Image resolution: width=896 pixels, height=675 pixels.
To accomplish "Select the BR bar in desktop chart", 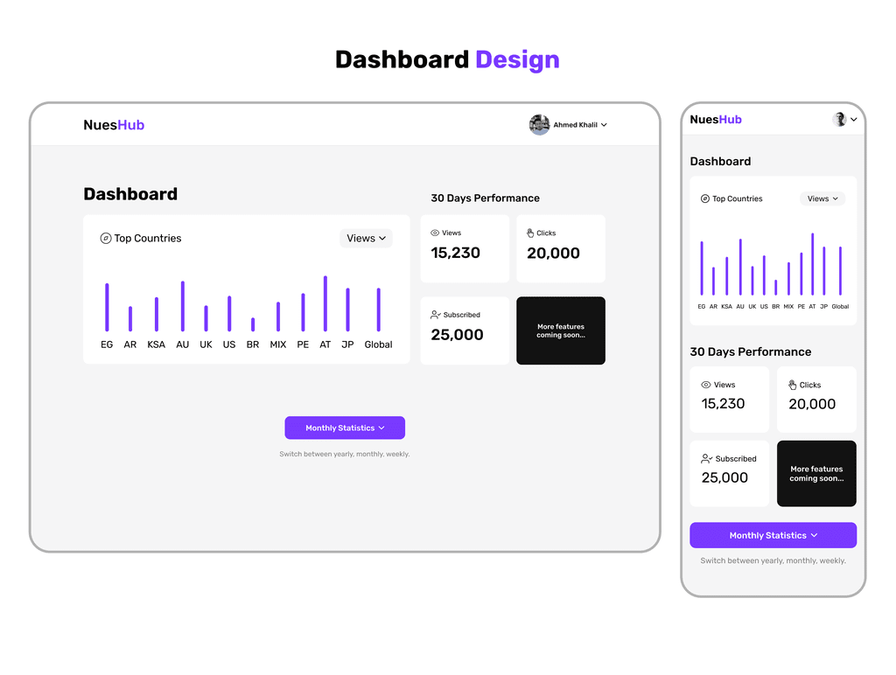I will point(253,324).
